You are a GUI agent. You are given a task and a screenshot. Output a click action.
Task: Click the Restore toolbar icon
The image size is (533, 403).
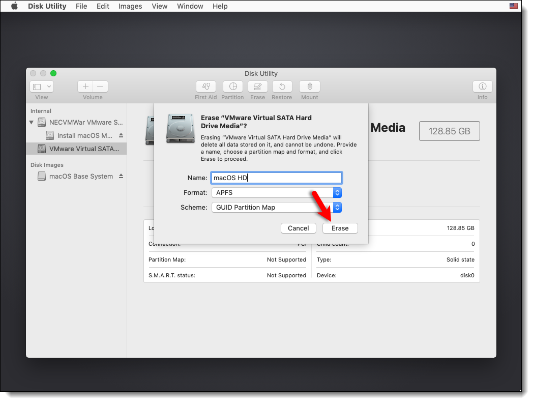(282, 87)
